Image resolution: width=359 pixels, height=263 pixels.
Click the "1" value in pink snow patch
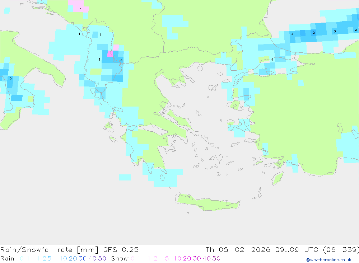click(x=81, y=9)
